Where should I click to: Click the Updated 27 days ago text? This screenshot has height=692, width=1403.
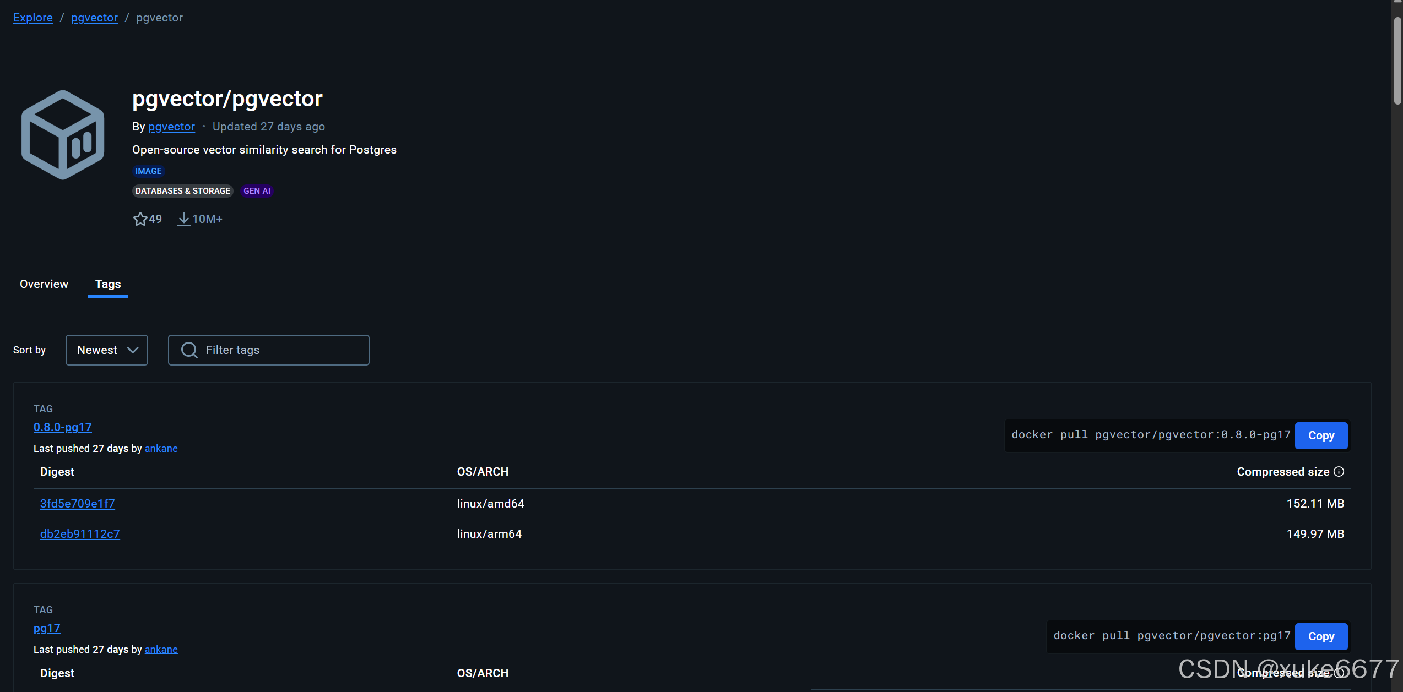tap(269, 127)
